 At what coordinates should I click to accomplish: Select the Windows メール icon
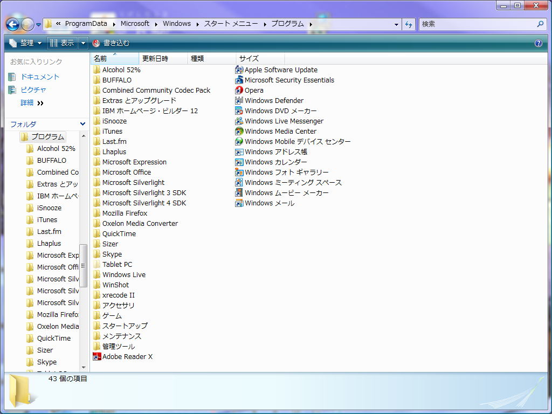[x=239, y=203]
